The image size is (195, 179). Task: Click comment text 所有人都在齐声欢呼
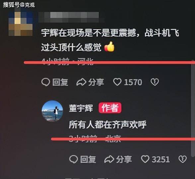click(x=108, y=124)
